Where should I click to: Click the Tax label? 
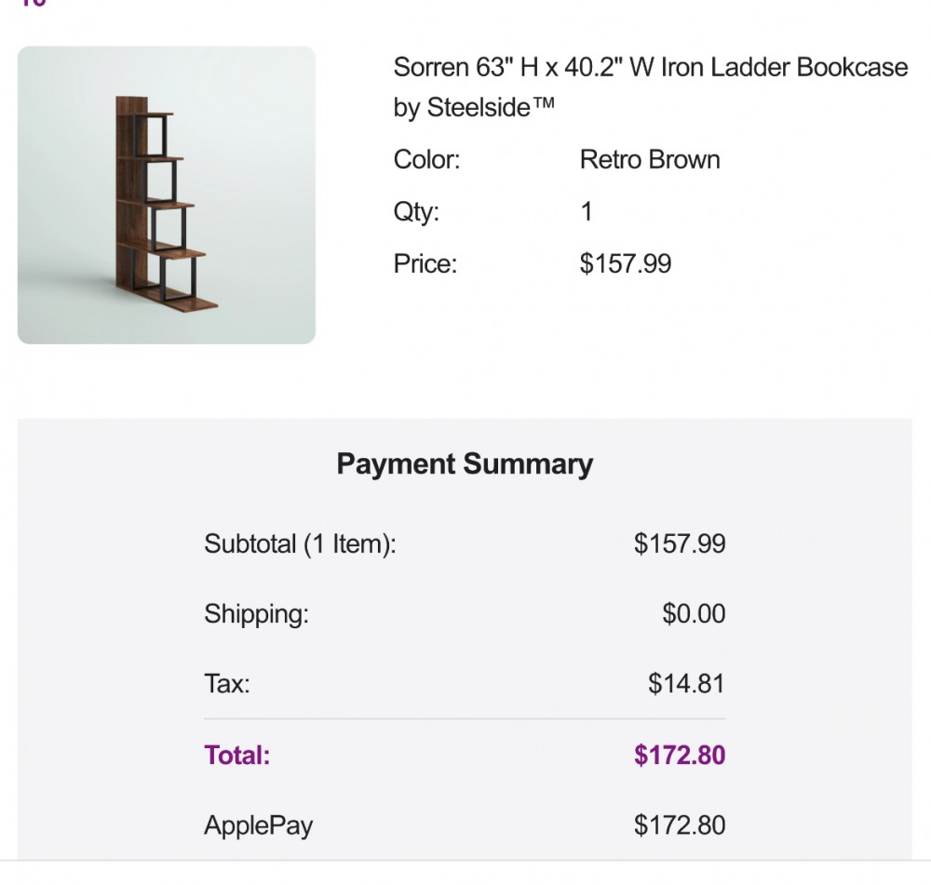click(227, 684)
